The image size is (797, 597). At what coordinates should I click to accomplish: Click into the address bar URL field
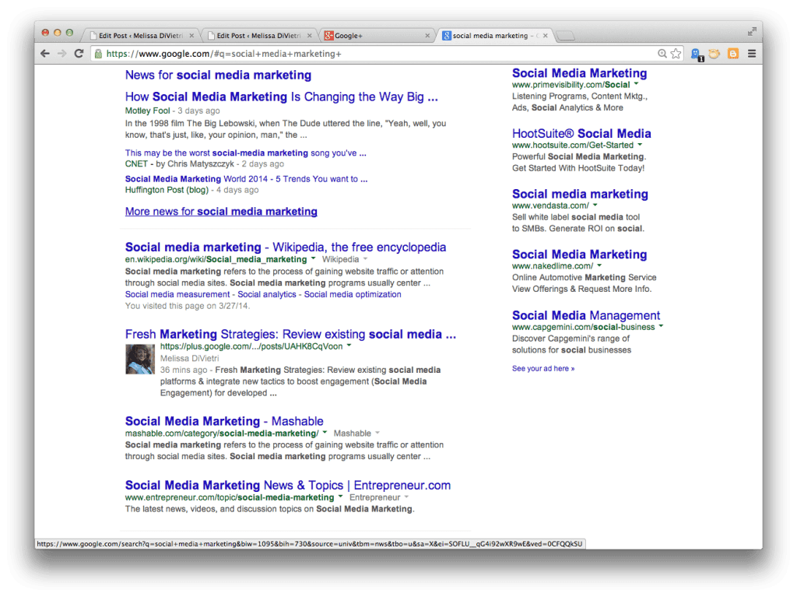click(x=374, y=54)
